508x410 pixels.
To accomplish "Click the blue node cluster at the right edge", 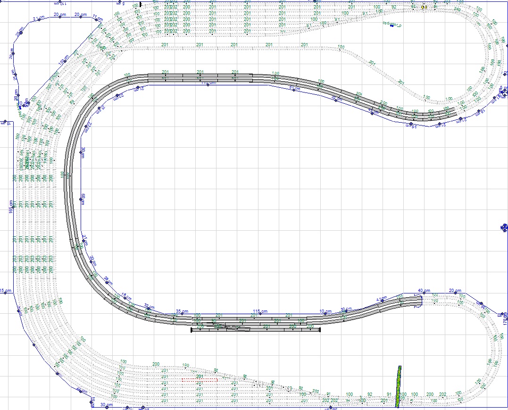I will (x=503, y=228).
